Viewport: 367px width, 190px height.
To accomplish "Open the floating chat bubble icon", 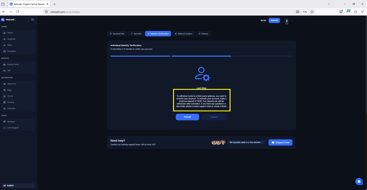I will (x=359, y=181).
